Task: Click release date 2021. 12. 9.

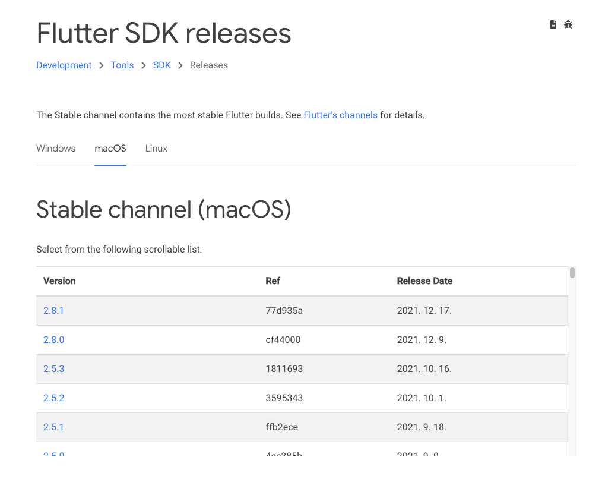Action: pos(422,340)
